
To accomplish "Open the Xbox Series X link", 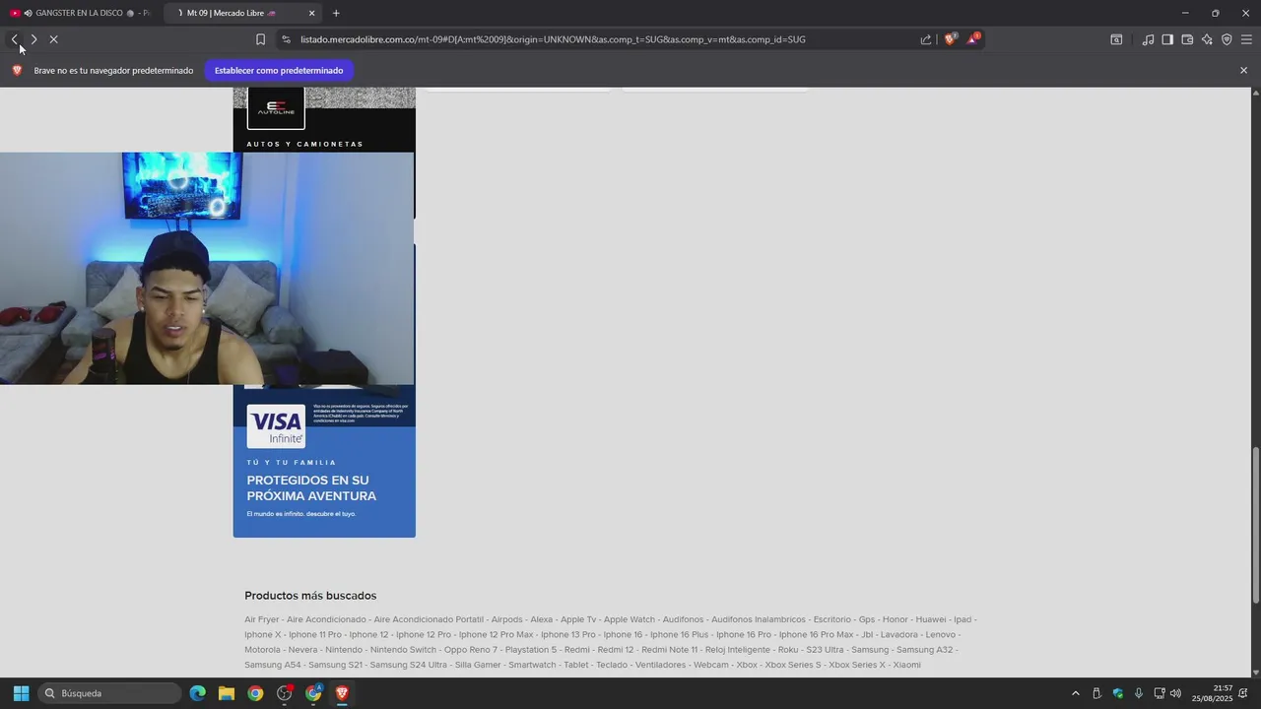I will 857,665.
